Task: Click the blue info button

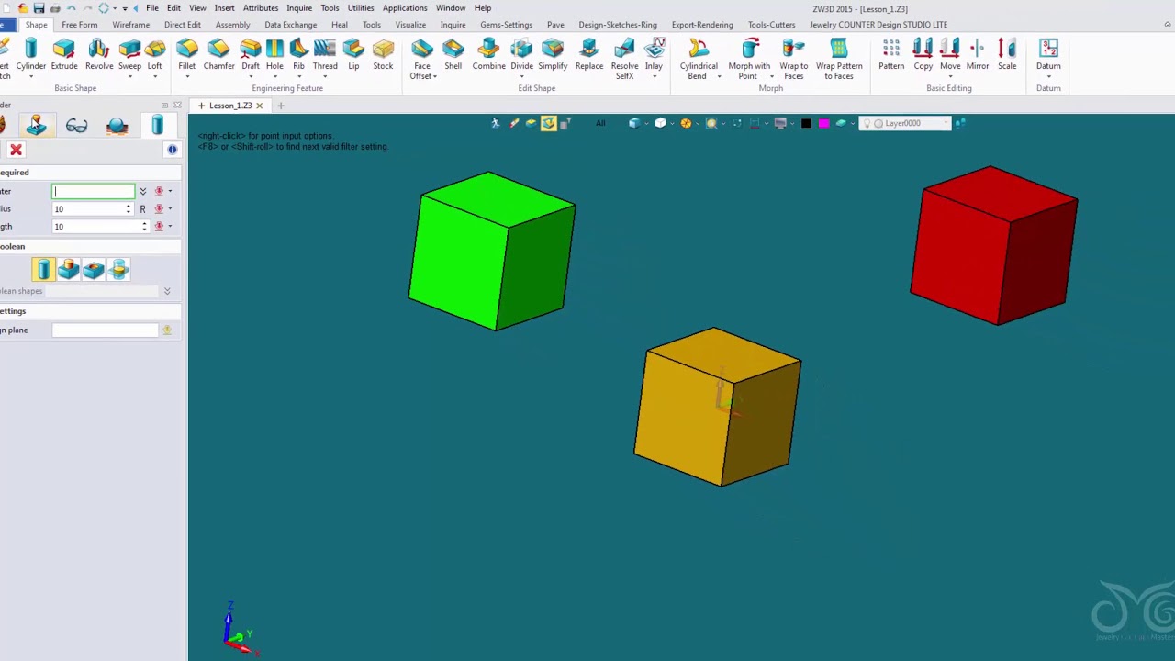Action: click(x=172, y=150)
